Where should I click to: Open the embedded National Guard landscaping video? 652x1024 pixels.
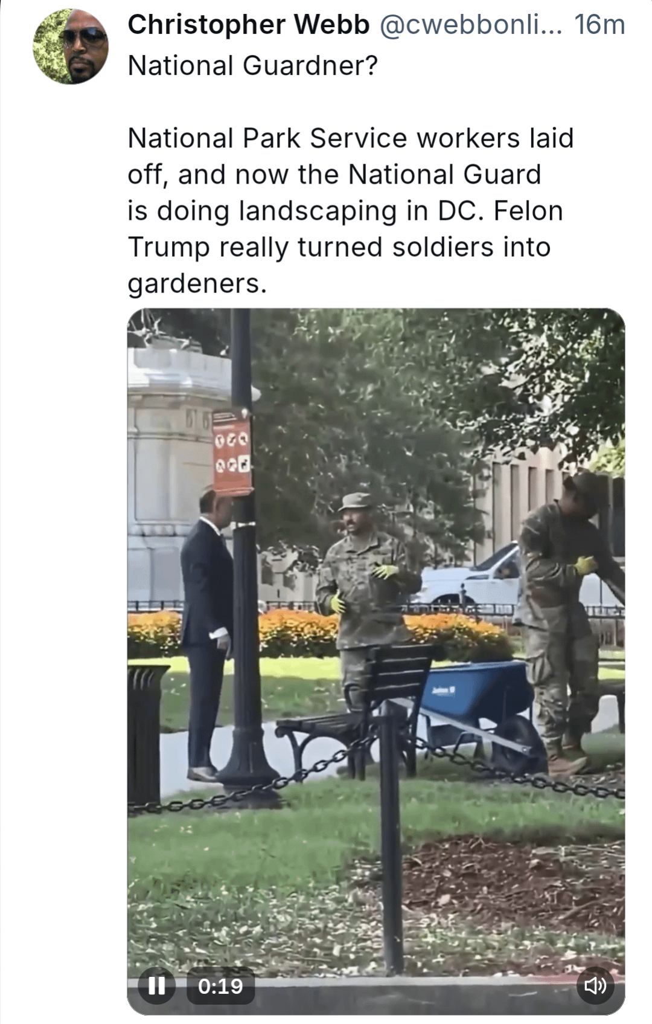tap(376, 662)
